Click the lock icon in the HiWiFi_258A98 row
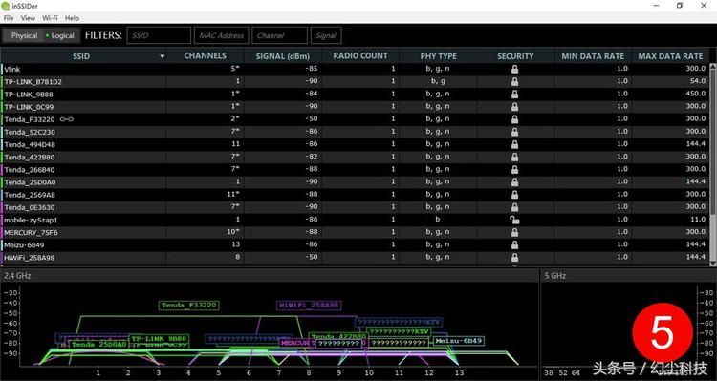717x381 pixels. coord(514,257)
